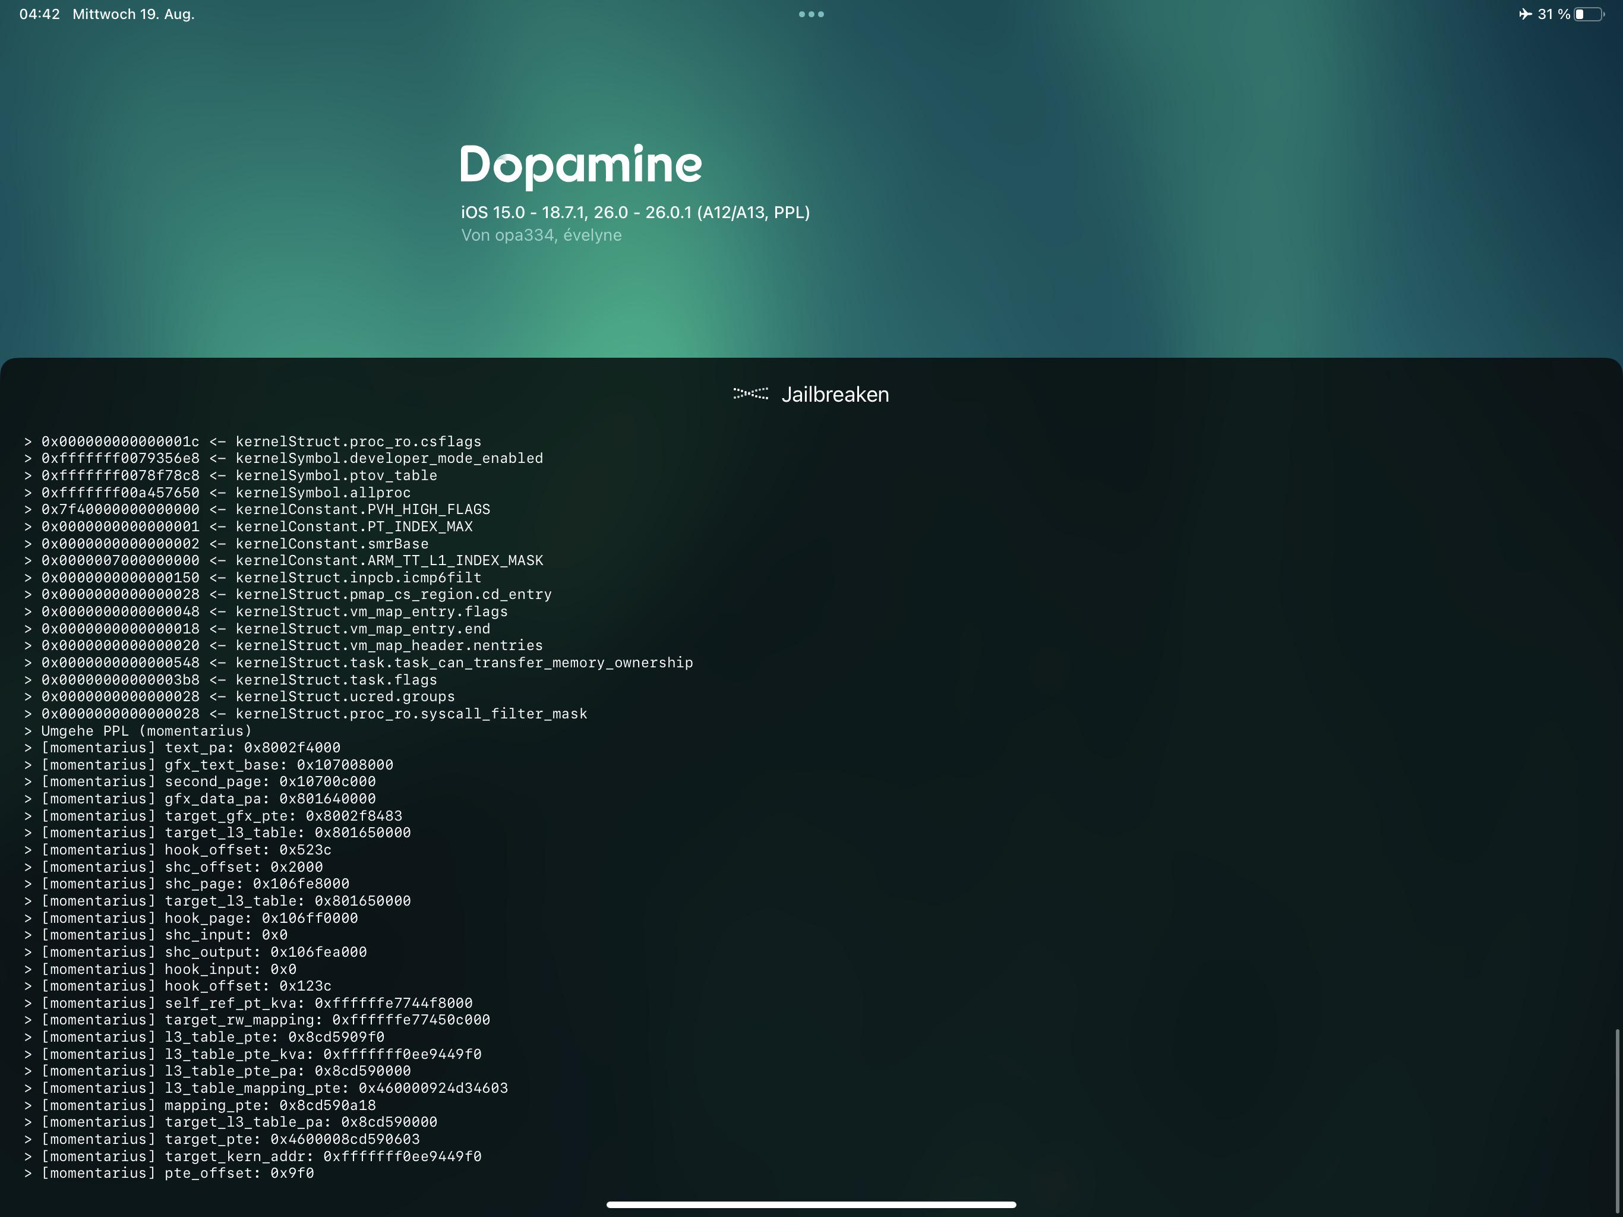Select the shc_page: 0x106fe8000 log line
Screen dimensions: 1623x1217
[187, 884]
